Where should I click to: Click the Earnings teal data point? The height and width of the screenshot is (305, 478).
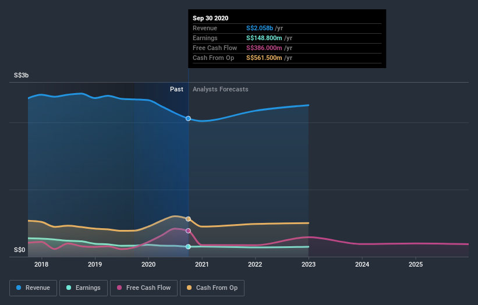[x=188, y=246]
